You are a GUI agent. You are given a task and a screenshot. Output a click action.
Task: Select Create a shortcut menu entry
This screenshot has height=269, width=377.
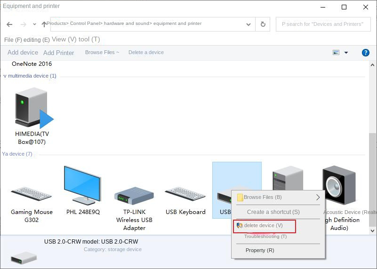point(273,212)
